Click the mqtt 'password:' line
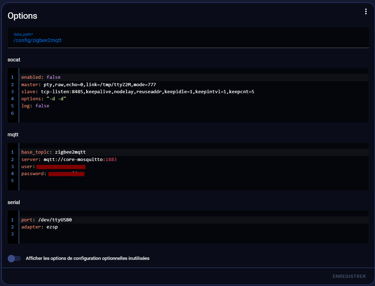Image resolution: width=375 pixels, height=286 pixels. click(194, 174)
